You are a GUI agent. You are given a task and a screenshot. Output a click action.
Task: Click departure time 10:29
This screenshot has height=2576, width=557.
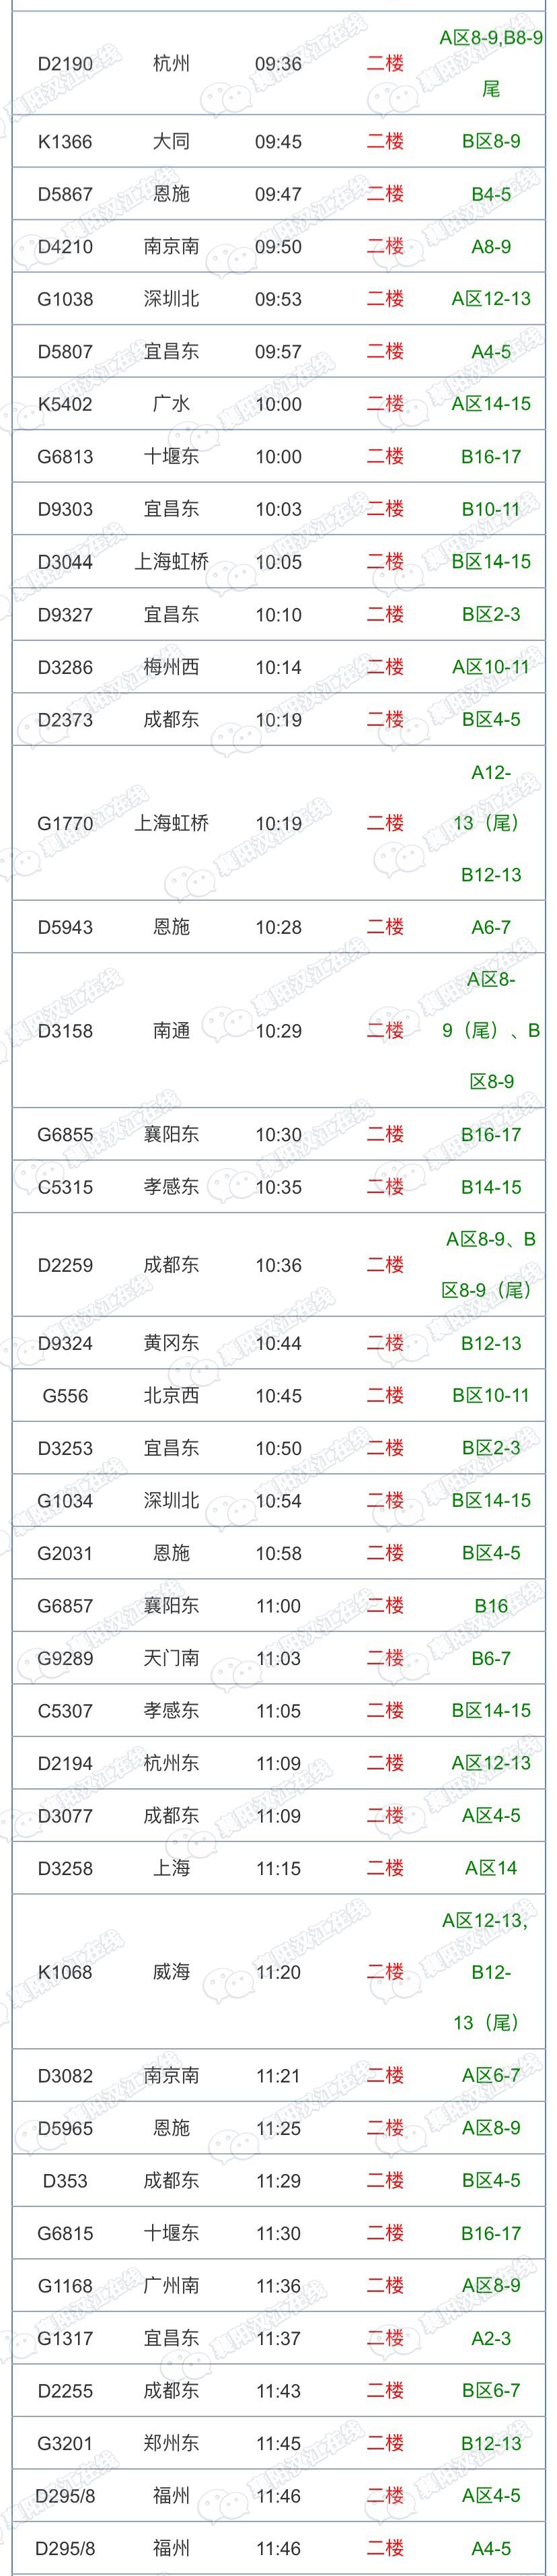point(278,1031)
